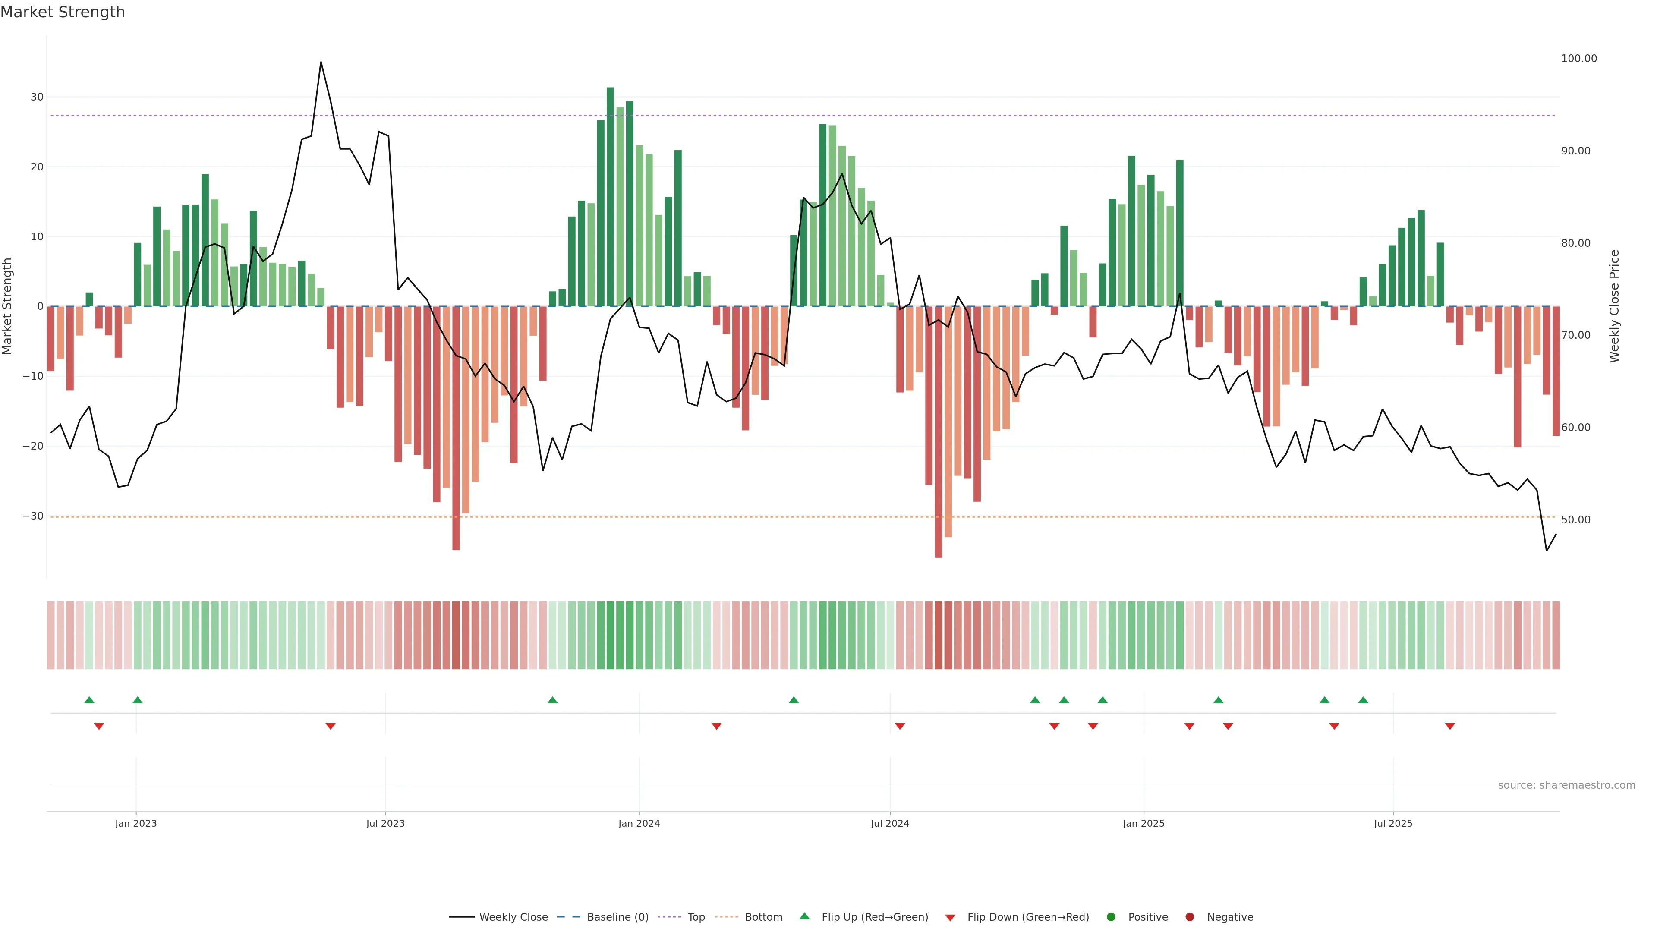Click the Jan 2024 x-axis label
The height and width of the screenshot is (932, 1657).
639,823
